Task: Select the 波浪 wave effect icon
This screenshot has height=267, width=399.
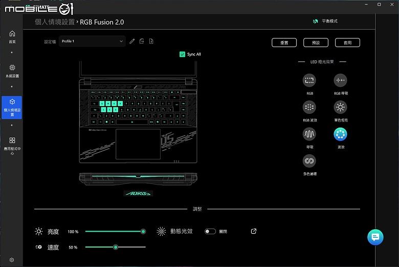Action: (x=340, y=134)
